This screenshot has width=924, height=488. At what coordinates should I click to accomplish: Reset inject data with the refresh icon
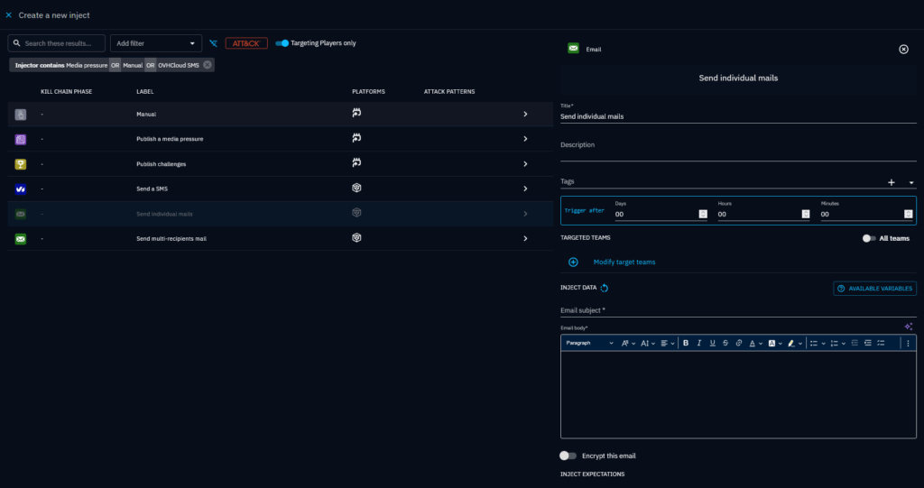[605, 289]
